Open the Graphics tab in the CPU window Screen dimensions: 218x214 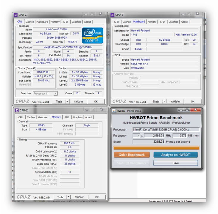coord(77,22)
